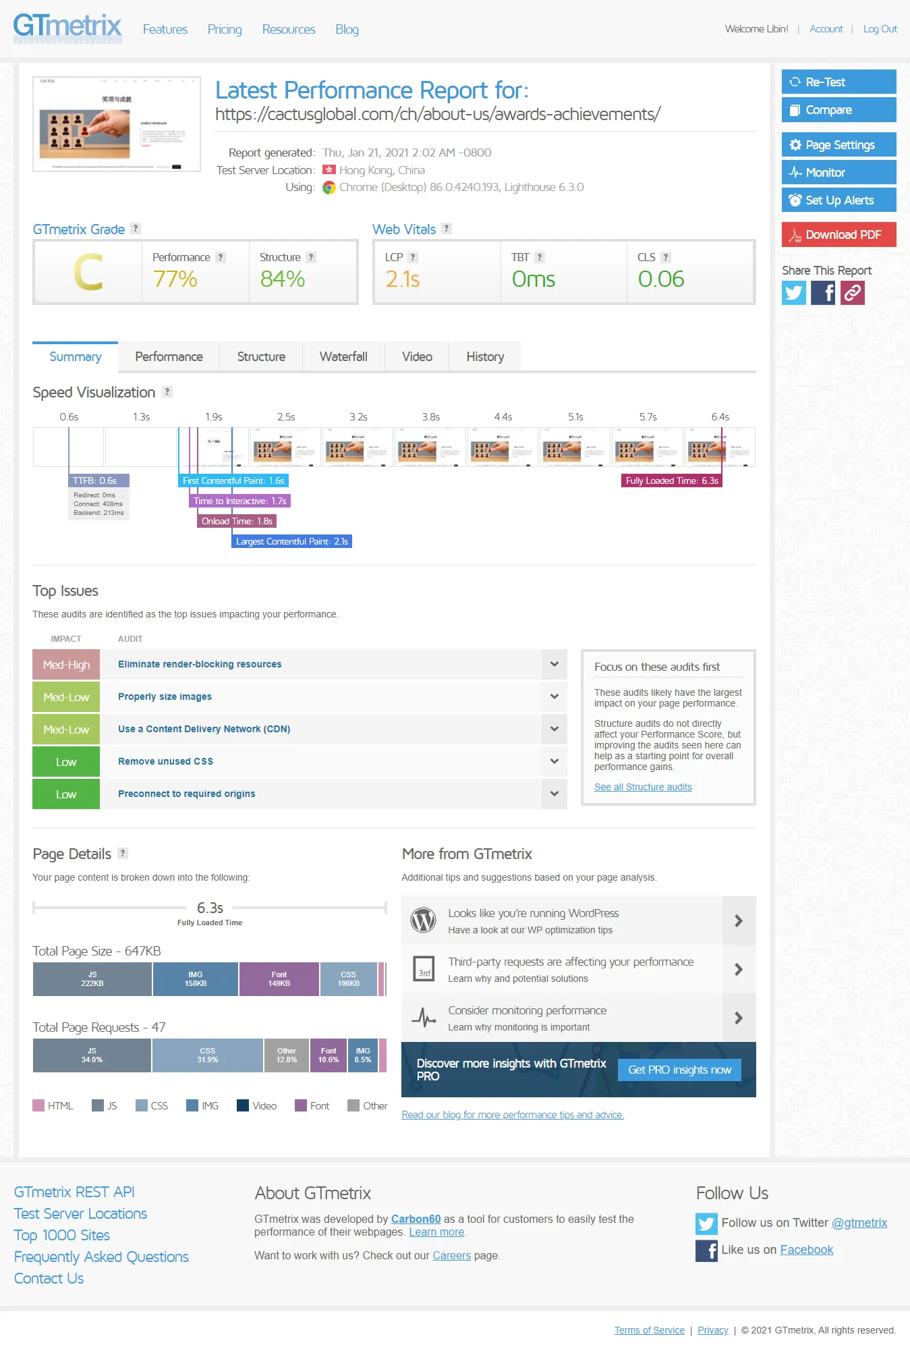The height and width of the screenshot is (1349, 910).
Task: Open monitoring performance info arrow
Action: pos(739,1018)
